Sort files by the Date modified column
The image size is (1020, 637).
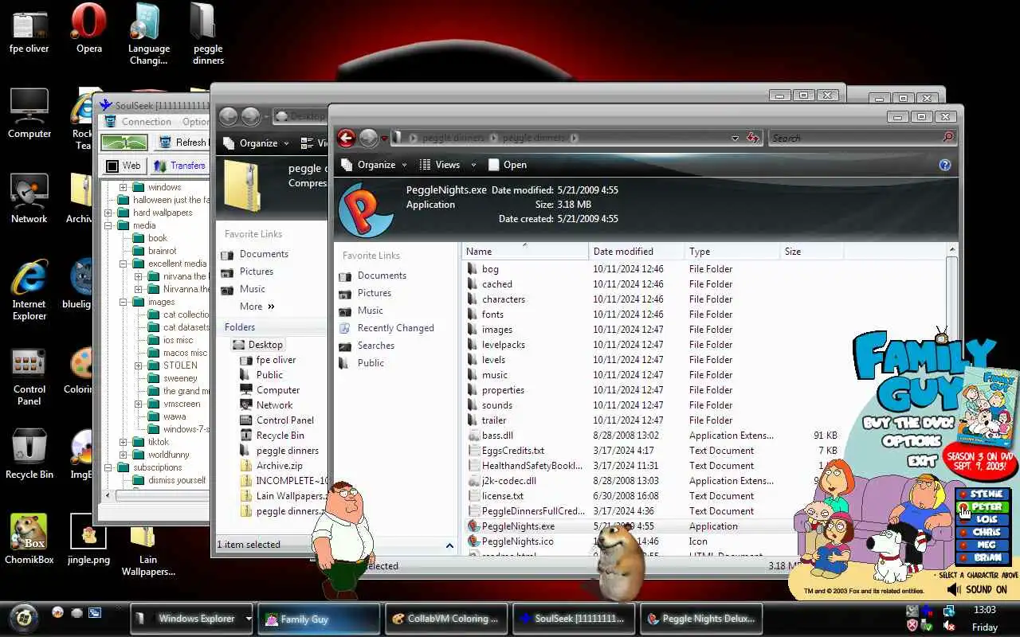pos(637,252)
